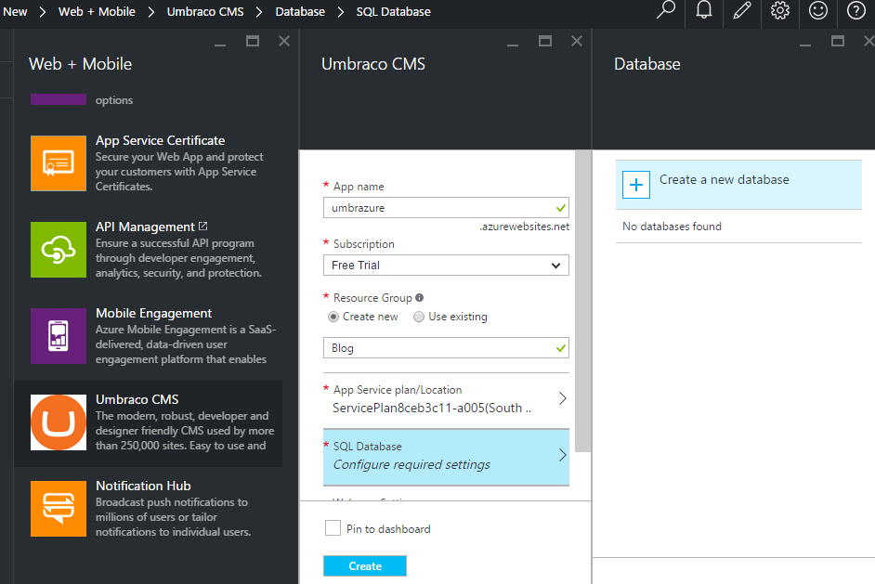Open the Notification Hub title

point(143,486)
